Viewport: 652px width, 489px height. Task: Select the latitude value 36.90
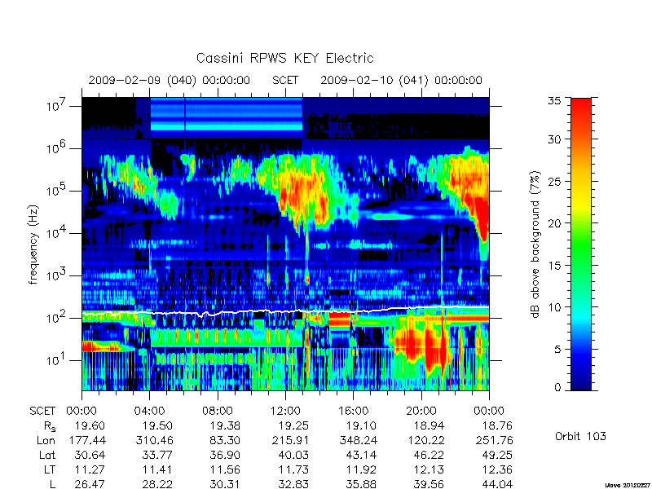pos(225,455)
